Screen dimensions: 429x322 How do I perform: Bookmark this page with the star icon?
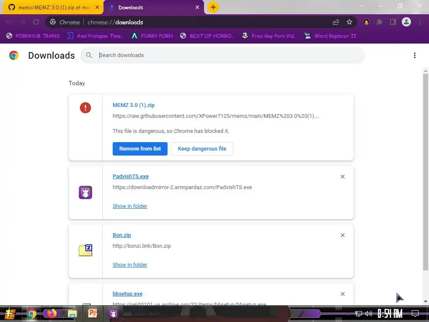pos(349,22)
